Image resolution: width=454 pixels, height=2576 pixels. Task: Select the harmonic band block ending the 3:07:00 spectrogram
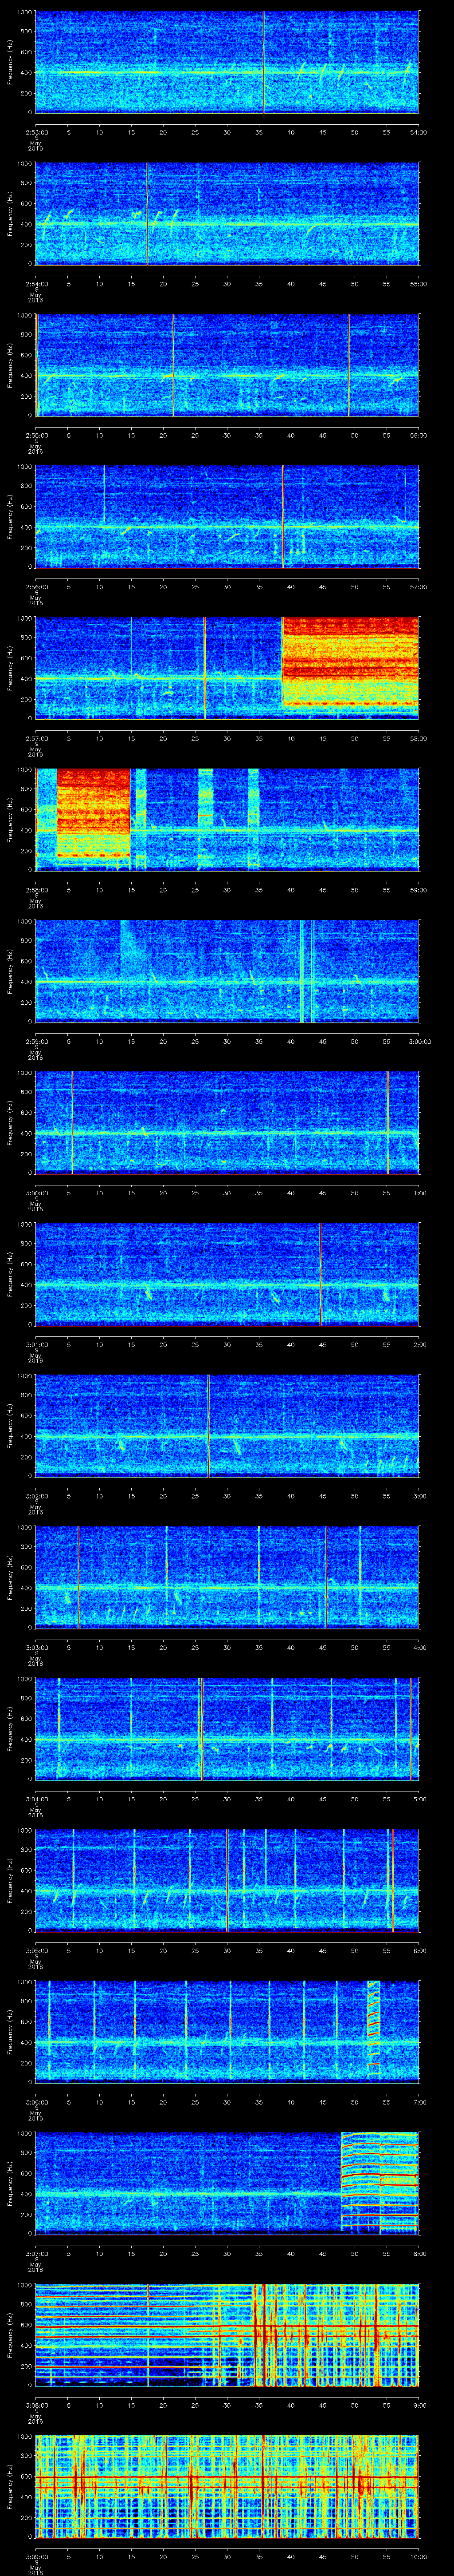380,2183
